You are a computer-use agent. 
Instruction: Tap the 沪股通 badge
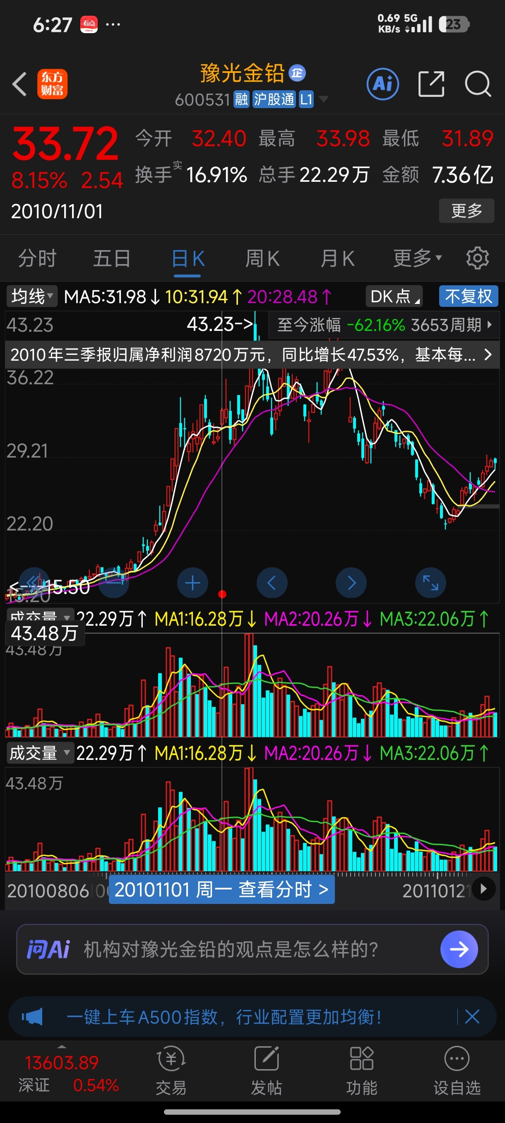pyautogui.click(x=274, y=99)
